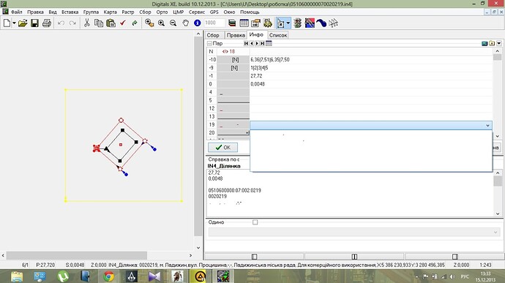Click the middle panel layout button at bottom
The width and height of the screenshot is (505, 283).
click(x=354, y=257)
